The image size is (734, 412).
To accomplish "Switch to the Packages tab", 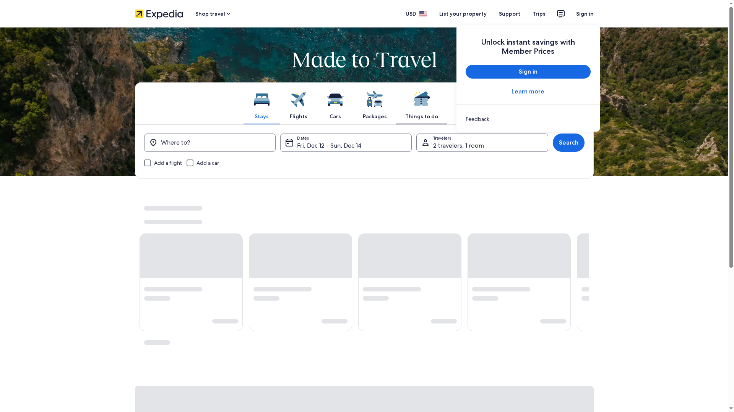I will tap(375, 106).
